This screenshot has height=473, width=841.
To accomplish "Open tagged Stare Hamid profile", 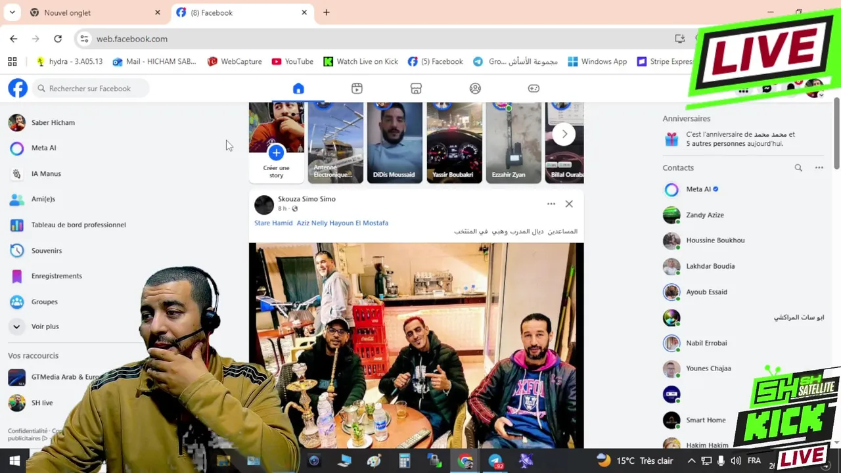I will click(x=273, y=223).
